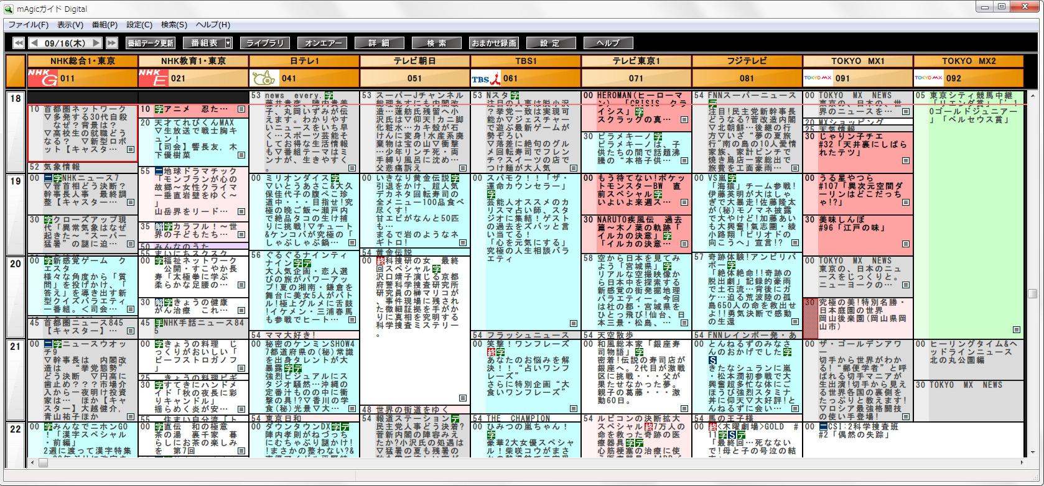Screen dimensions: 1044x486
Task: Open details icon for 天才てれびくんMAX
Action: [x=241, y=156]
